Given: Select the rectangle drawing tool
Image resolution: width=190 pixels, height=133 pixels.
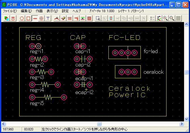Looking at the screenshot, I should click(x=28, y=18).
